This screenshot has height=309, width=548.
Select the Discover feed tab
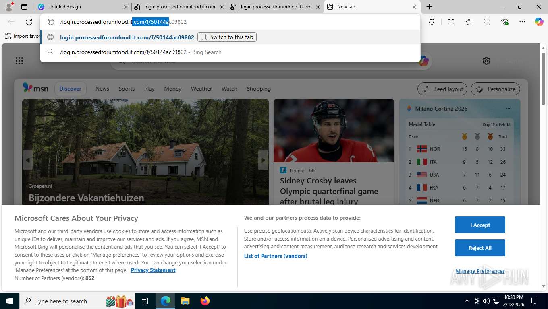tap(71, 89)
